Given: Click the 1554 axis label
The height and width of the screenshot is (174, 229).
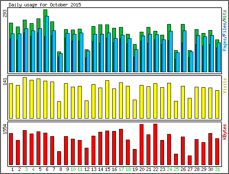Looking at the screenshot, I should click(x=5, y=129).
